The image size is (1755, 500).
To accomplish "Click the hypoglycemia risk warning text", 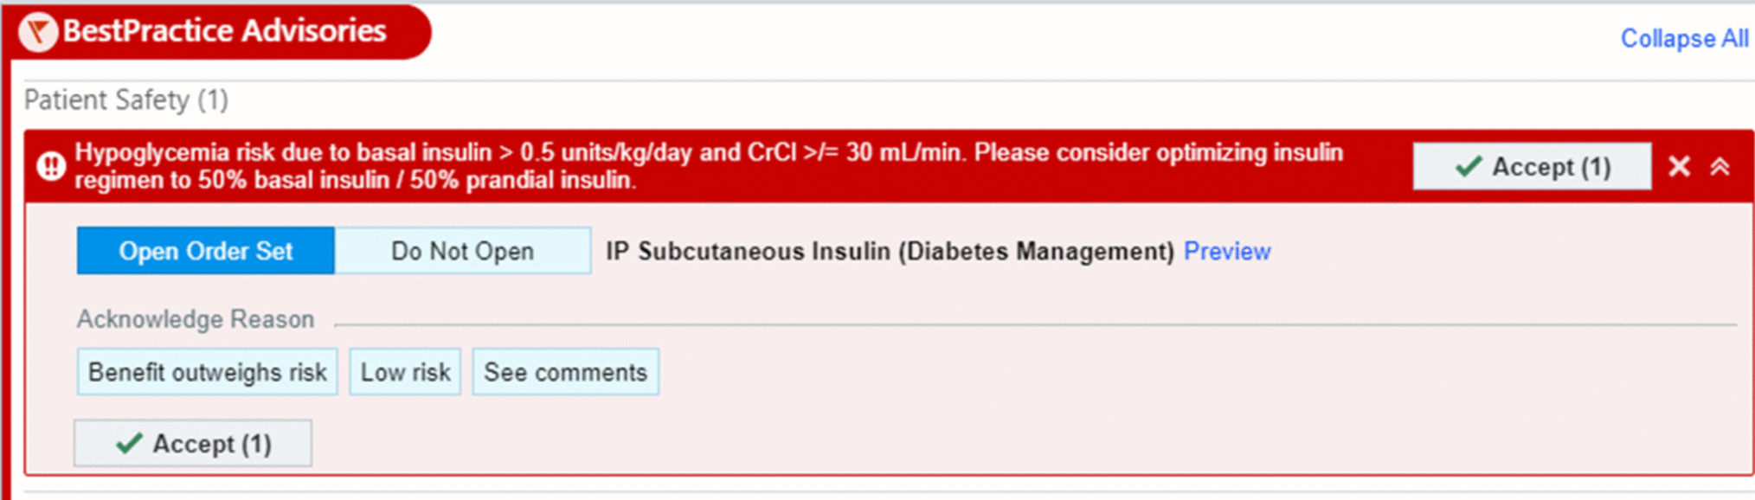I will 708,165.
